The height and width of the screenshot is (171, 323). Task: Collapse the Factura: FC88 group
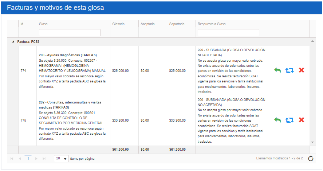pos(13,41)
